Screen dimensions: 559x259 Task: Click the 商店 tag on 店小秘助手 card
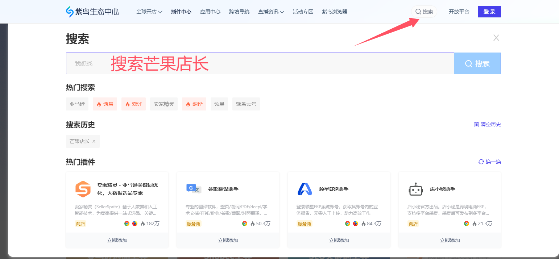(x=413, y=224)
